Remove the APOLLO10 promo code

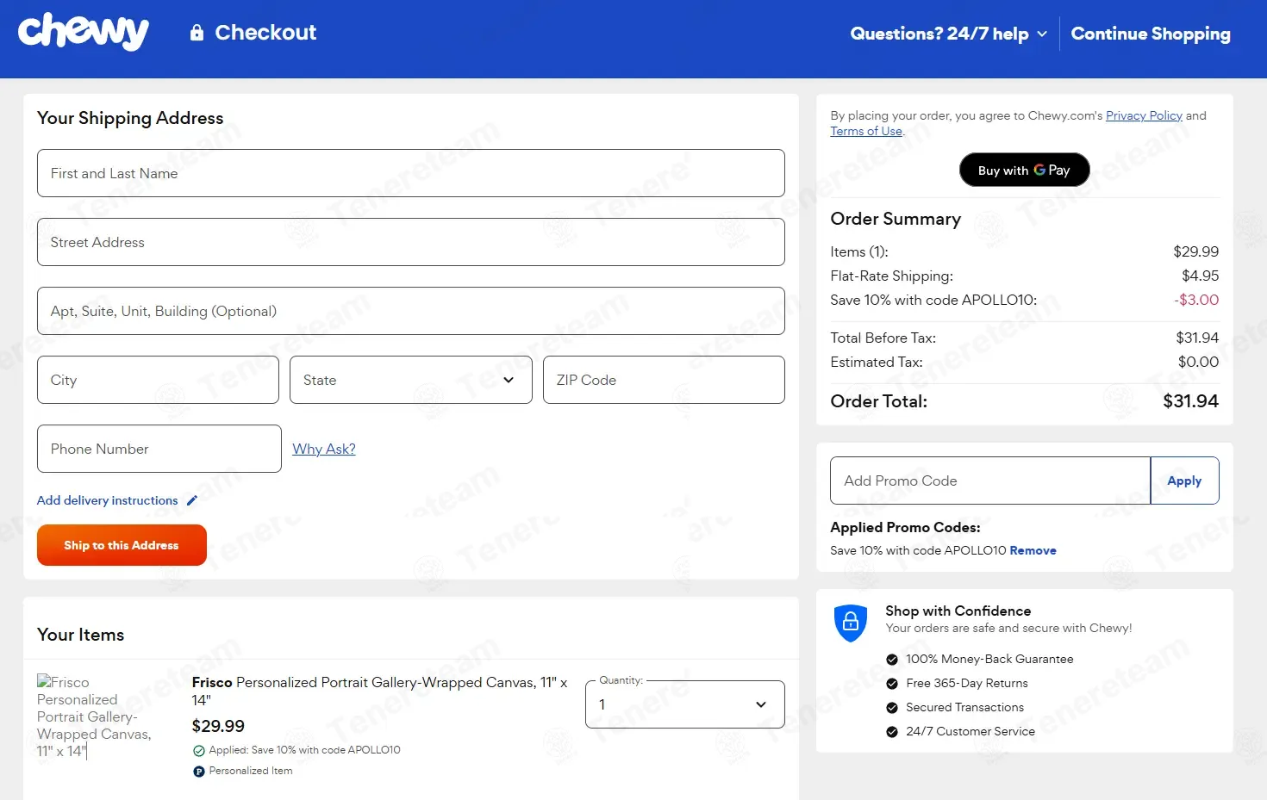coord(1033,550)
